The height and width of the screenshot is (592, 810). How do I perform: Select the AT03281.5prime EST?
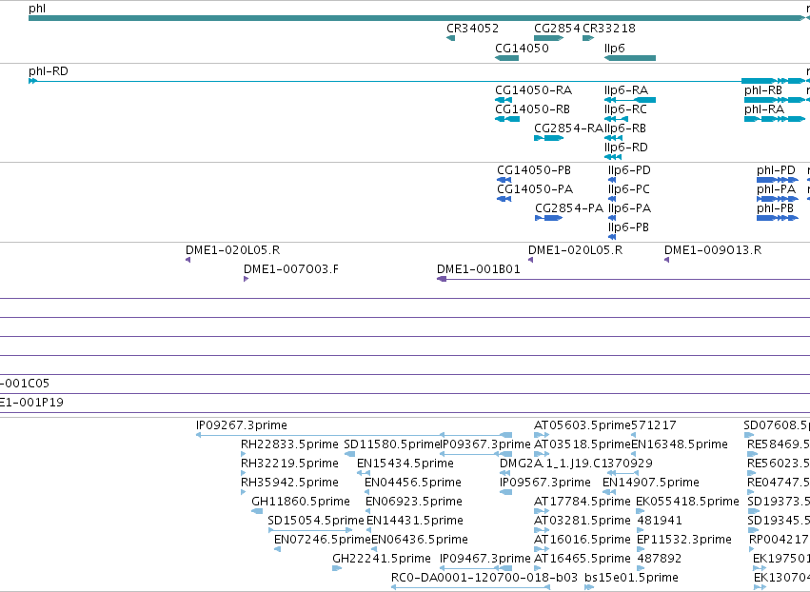(x=542, y=530)
